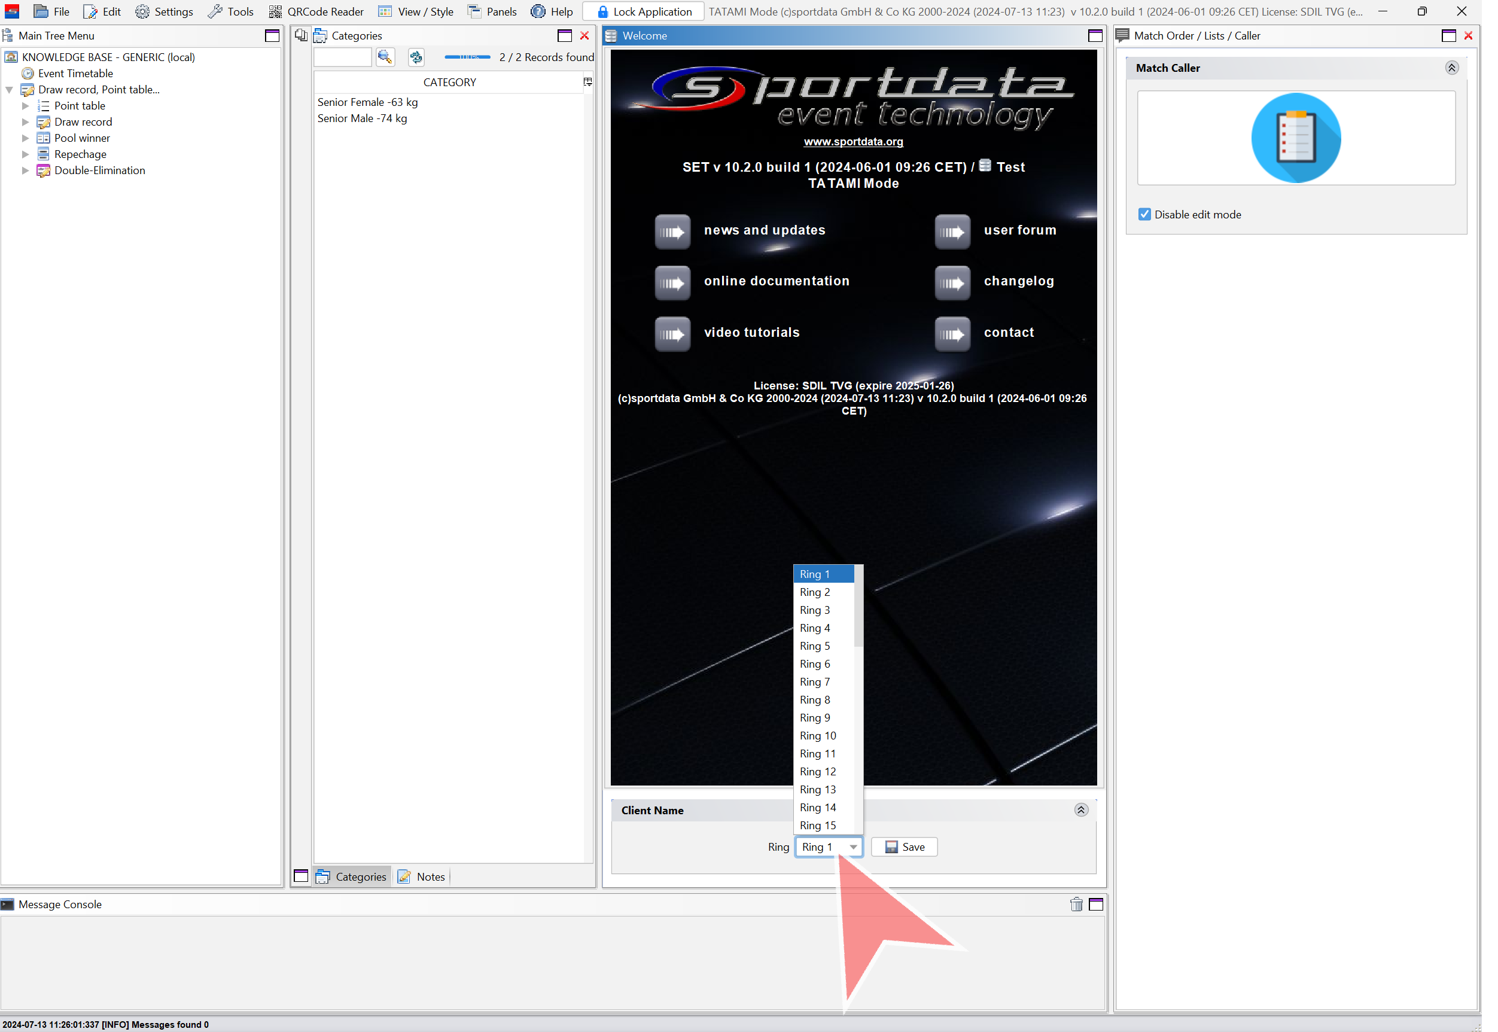Viewport: 1498px width, 1032px height.
Task: Open the Settings menu
Action: point(164,11)
